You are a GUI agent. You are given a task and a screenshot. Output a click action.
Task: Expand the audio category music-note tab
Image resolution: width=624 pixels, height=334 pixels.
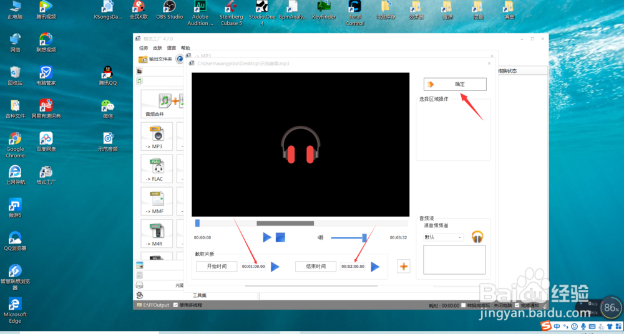click(x=139, y=81)
